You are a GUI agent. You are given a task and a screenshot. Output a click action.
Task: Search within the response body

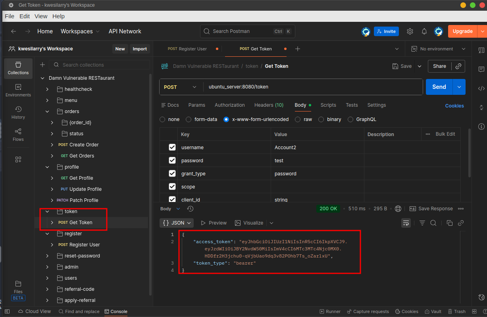coord(433,223)
